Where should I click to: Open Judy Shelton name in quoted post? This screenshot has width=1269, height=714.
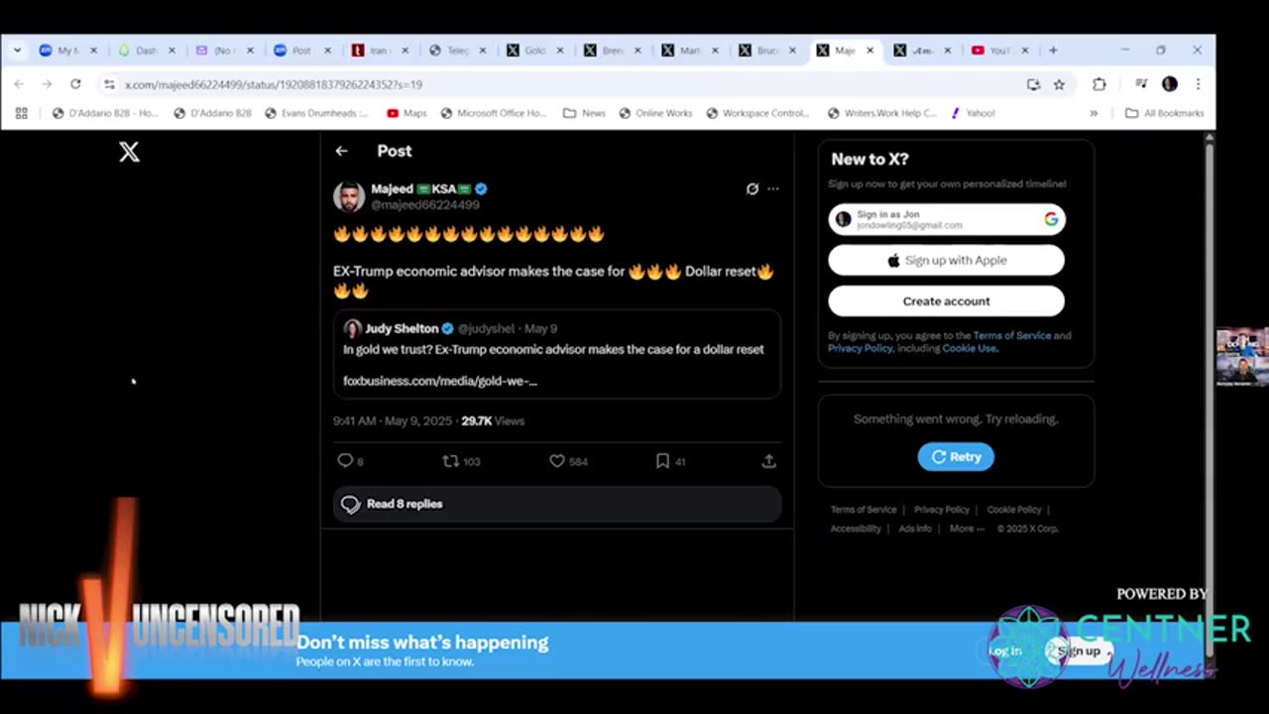(402, 328)
